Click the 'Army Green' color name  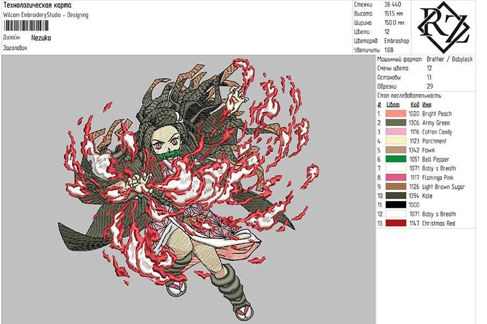point(436,123)
